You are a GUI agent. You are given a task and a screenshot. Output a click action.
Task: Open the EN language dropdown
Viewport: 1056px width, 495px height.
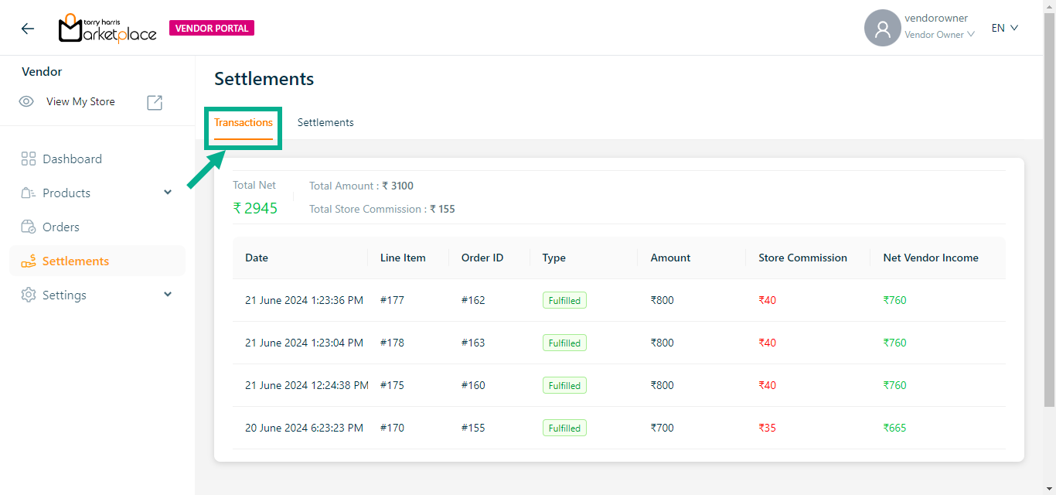click(1005, 28)
